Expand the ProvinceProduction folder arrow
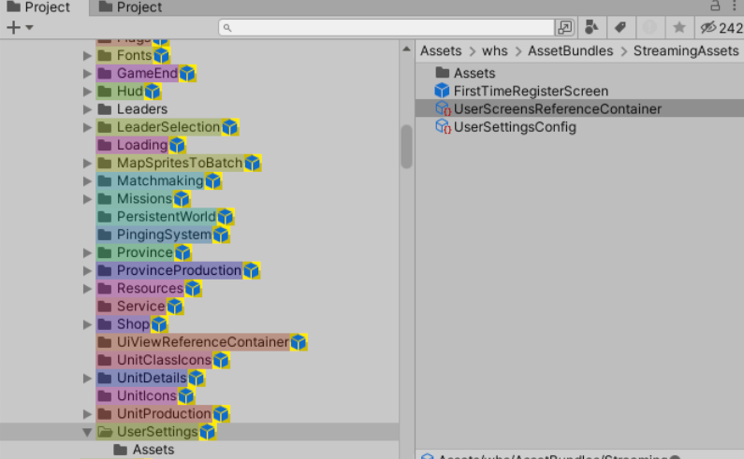 coord(87,271)
